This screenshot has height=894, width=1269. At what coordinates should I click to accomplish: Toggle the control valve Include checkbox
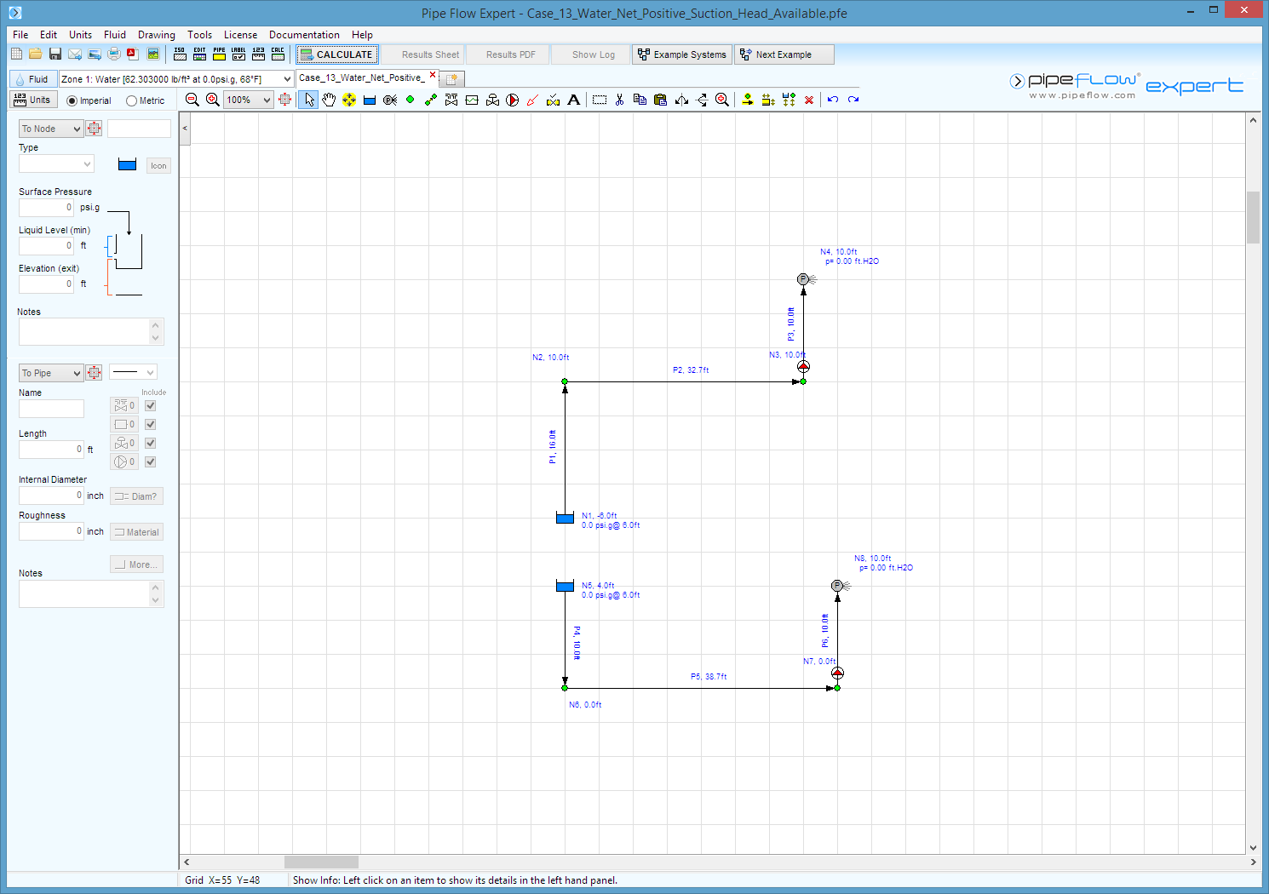point(151,443)
